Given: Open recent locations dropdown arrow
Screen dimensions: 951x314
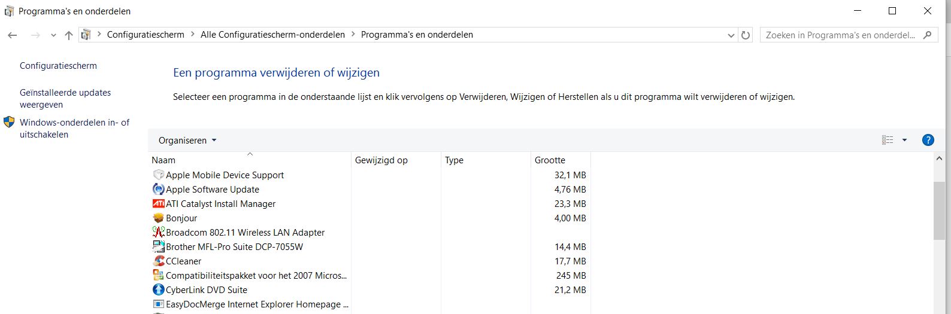Looking at the screenshot, I should (53, 35).
